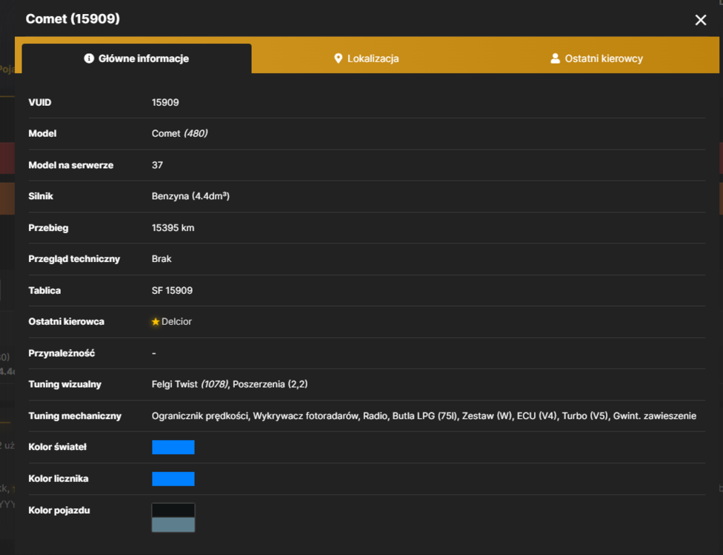
Task: Open the Główne informacje tab
Action: 136,58
